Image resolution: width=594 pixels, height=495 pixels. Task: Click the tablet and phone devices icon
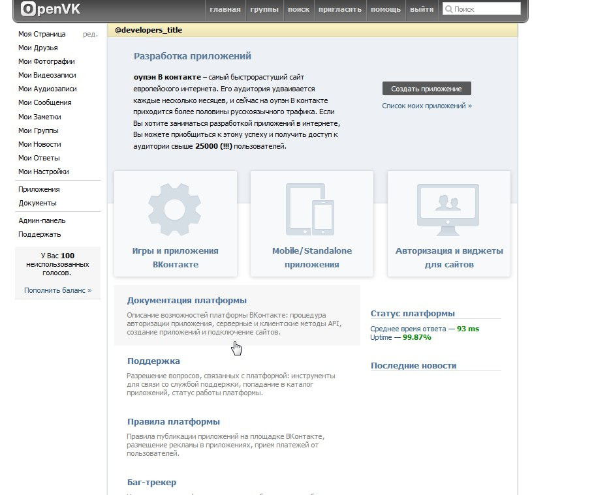tap(310, 209)
